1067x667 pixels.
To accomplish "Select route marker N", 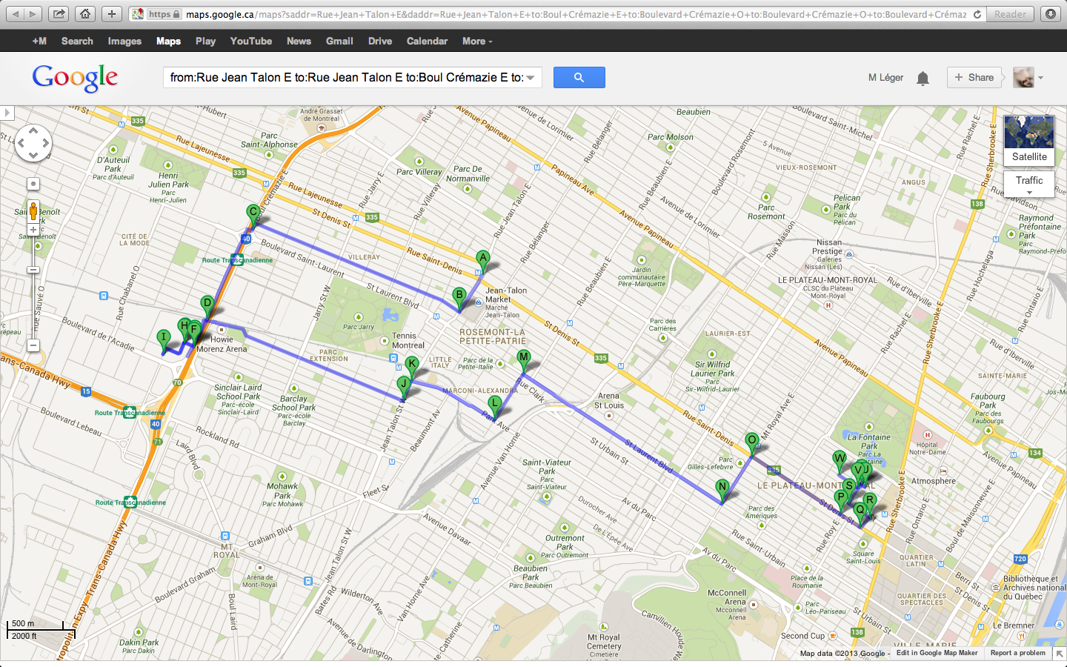I will pyautogui.click(x=722, y=490).
